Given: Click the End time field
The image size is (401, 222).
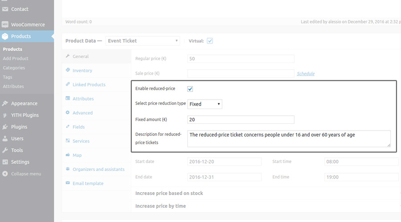Looking at the screenshot, I should (361, 177).
